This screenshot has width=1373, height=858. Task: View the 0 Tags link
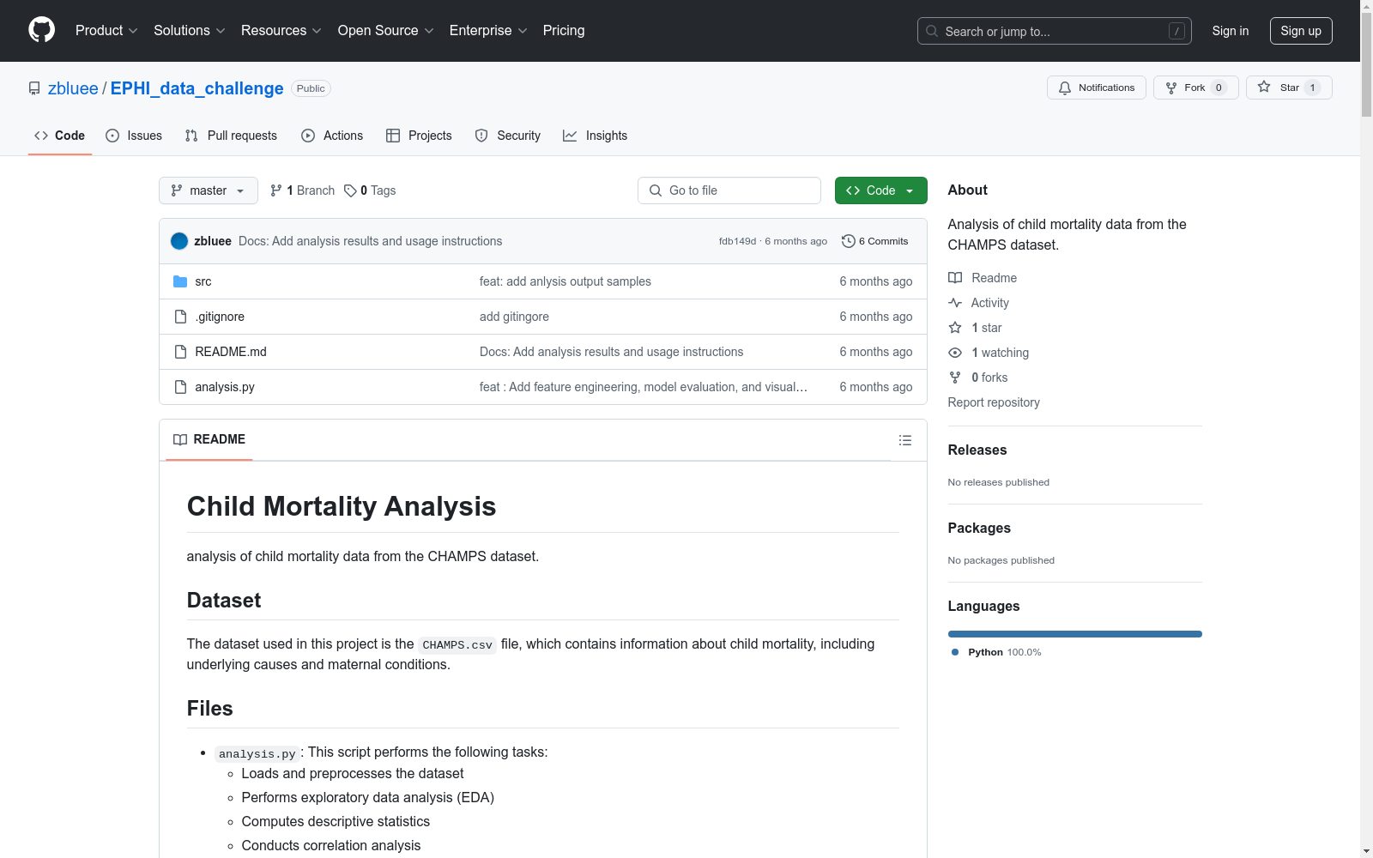[370, 190]
